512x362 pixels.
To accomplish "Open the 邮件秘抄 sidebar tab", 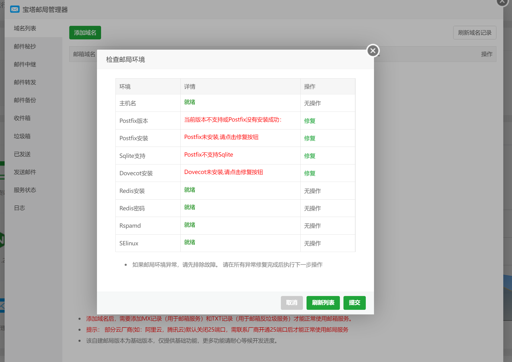I will click(x=25, y=46).
